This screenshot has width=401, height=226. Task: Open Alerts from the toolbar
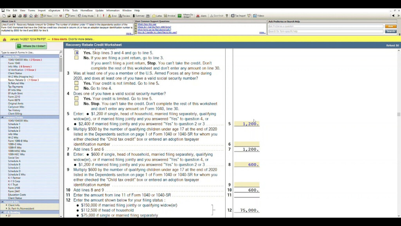[x=201, y=16]
